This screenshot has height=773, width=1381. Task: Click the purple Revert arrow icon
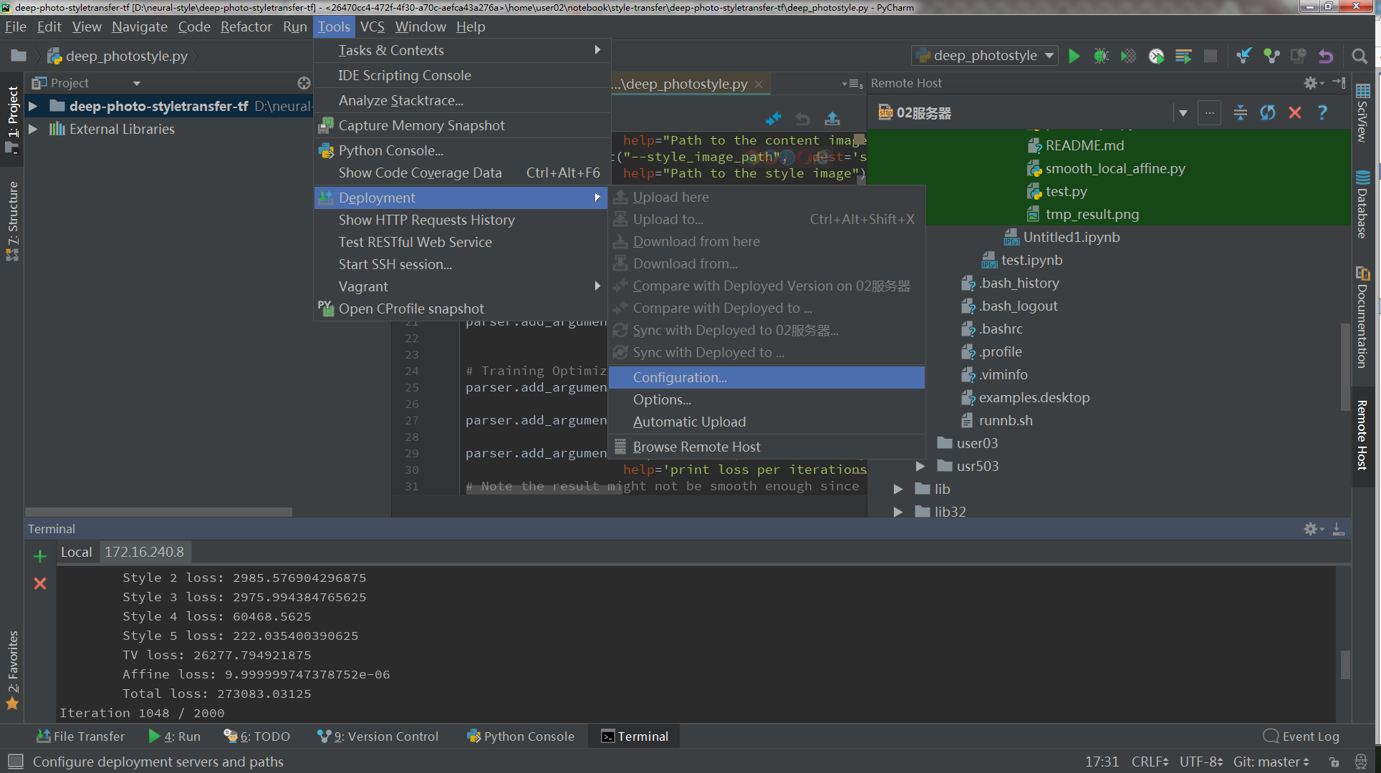pos(1326,56)
